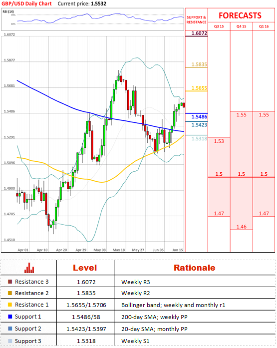Click the Resistance 2 gold color swatch

pos(10,293)
